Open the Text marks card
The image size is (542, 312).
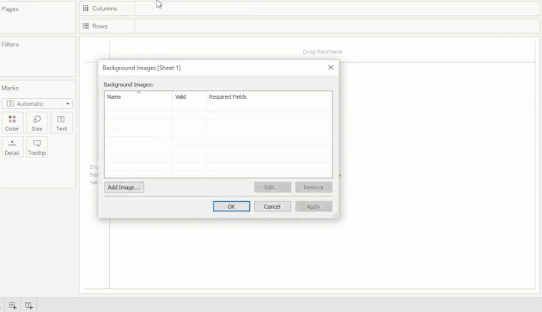click(x=61, y=123)
